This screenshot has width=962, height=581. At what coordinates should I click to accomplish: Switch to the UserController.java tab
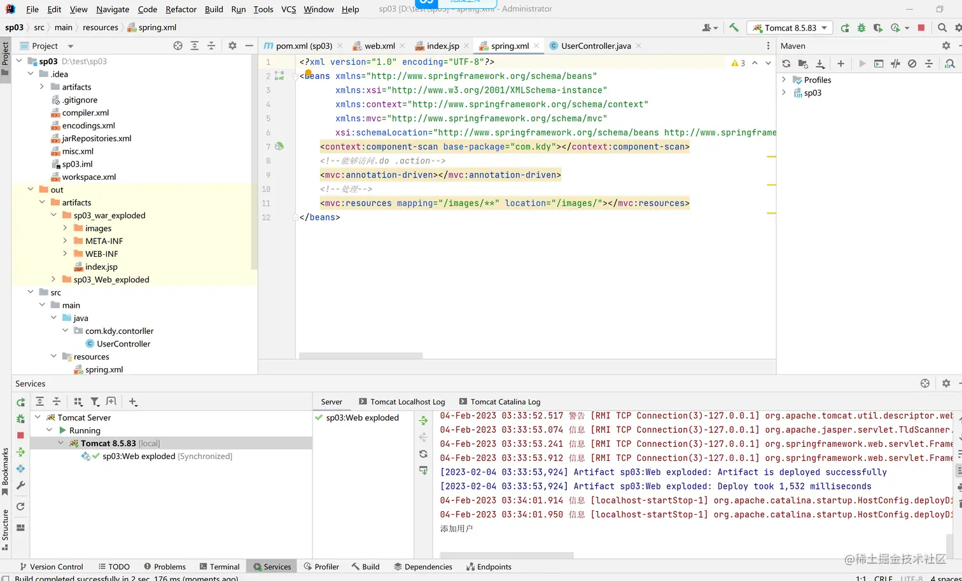(595, 46)
